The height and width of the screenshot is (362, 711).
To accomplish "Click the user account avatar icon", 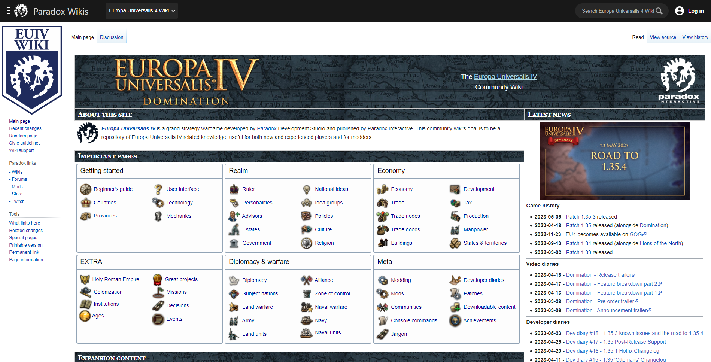I will [x=679, y=11].
